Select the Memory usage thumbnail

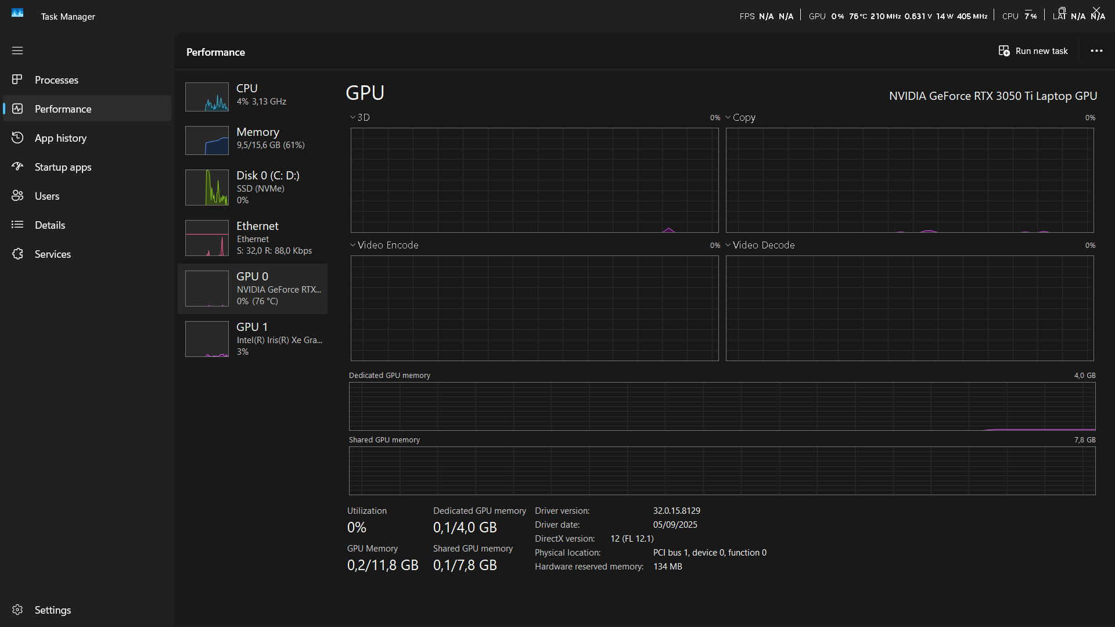click(207, 140)
